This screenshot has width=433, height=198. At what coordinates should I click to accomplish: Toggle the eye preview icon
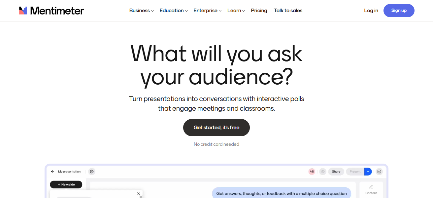[323, 172]
